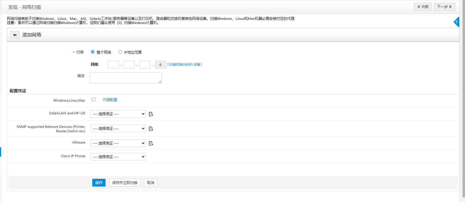The width and height of the screenshot is (465, 202).
Task: Enable the Windows,Linux,Mac checkbox
Action: 94,99
